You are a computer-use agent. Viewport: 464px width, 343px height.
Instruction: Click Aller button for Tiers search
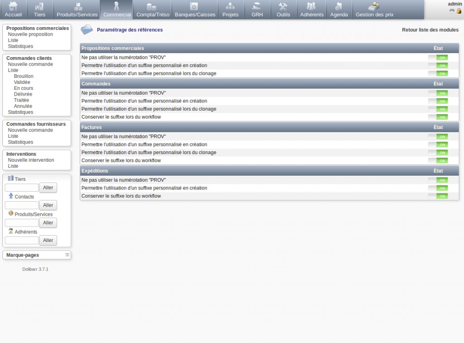48,188
